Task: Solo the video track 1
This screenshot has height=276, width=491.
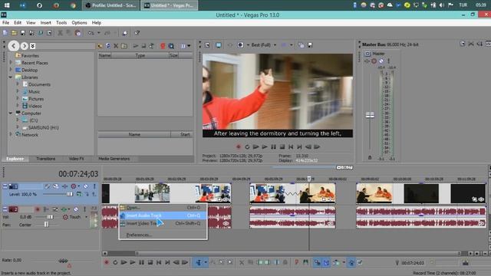Action: pos(94,186)
